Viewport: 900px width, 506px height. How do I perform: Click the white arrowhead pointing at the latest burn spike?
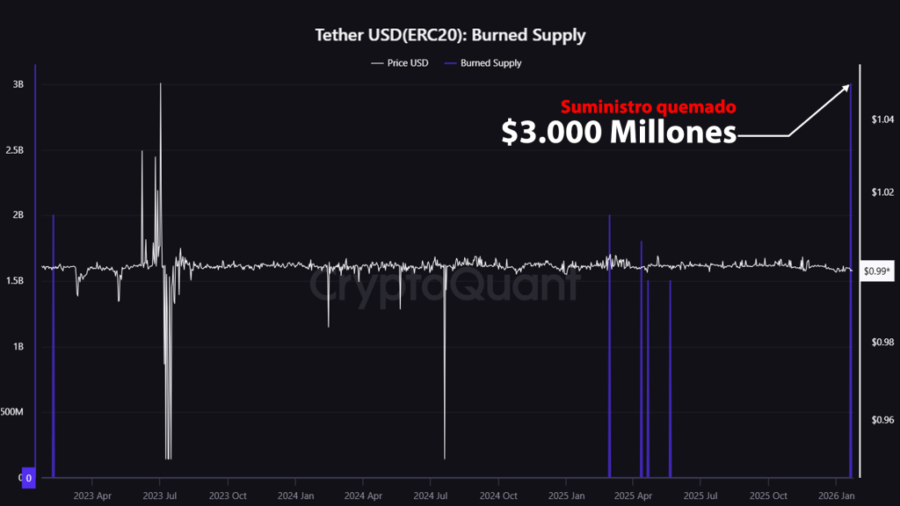[x=846, y=87]
